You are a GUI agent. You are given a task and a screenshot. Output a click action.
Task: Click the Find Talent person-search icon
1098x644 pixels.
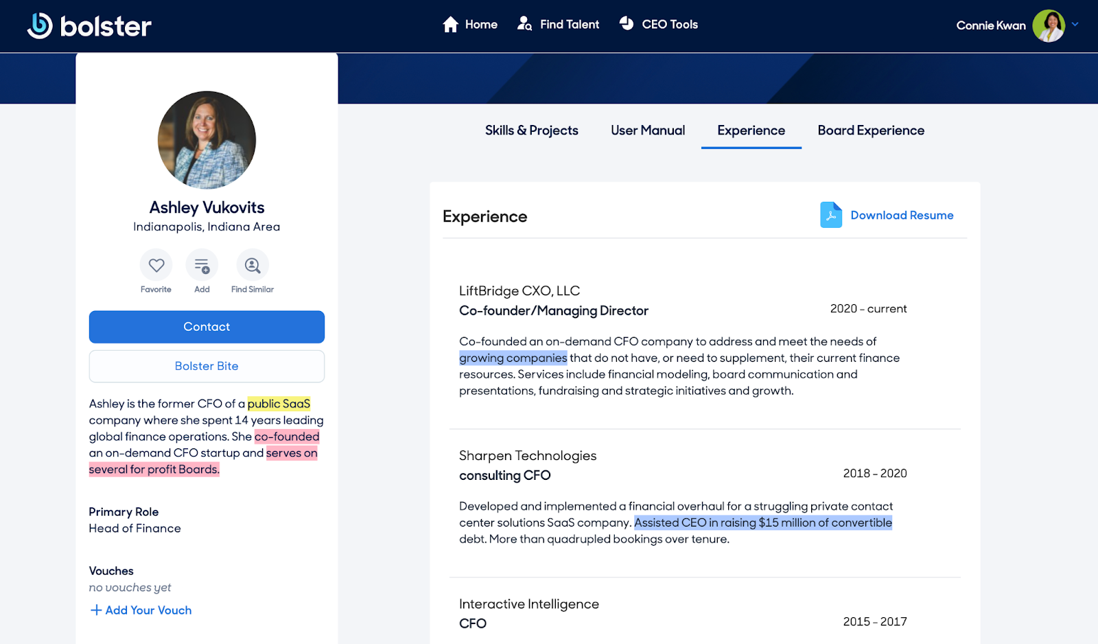(x=524, y=24)
